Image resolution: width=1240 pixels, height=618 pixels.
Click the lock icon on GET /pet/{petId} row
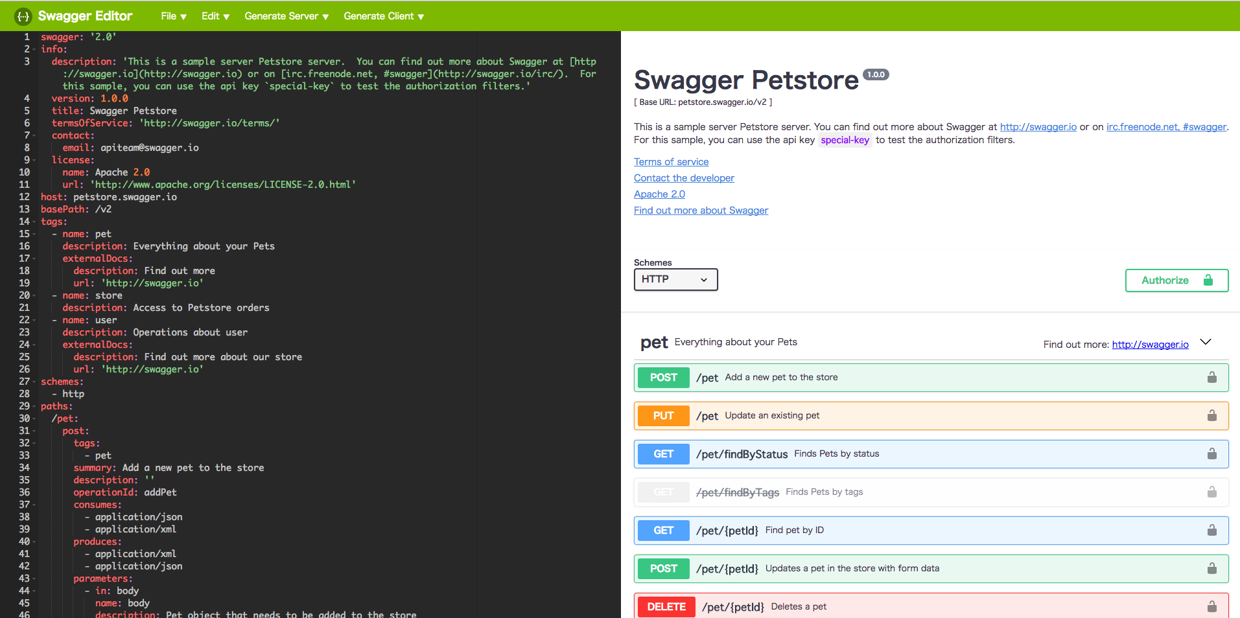point(1211,530)
